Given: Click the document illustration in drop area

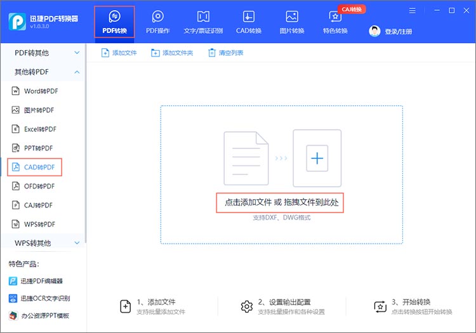Looking at the screenshot, I should click(246, 159).
